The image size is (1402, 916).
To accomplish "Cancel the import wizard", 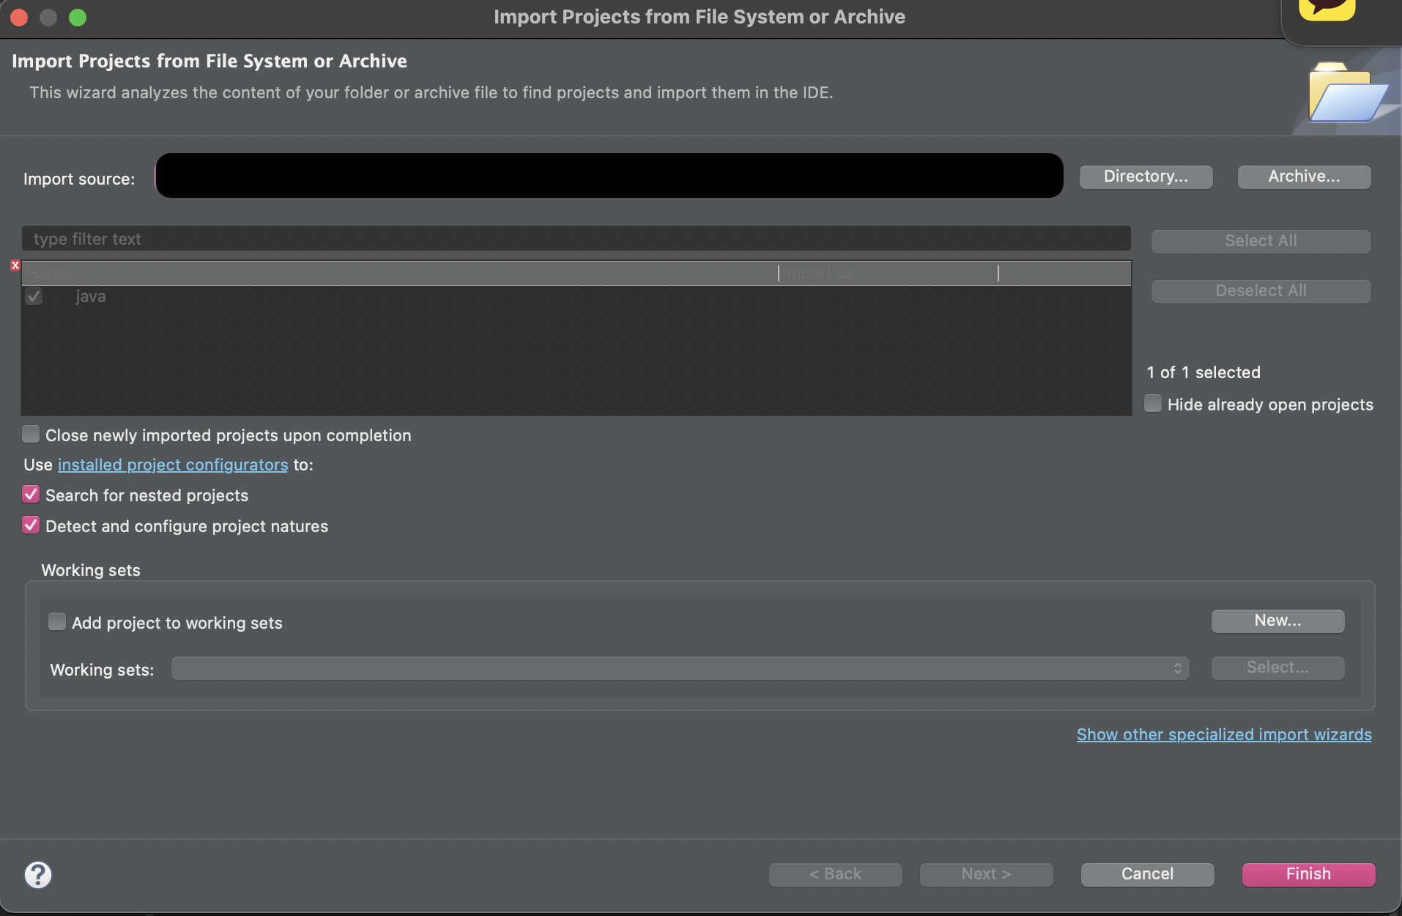I will click(1147, 874).
